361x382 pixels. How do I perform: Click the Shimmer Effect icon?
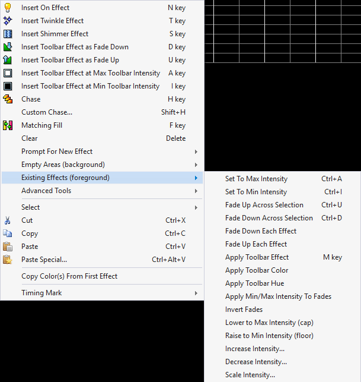point(8,34)
